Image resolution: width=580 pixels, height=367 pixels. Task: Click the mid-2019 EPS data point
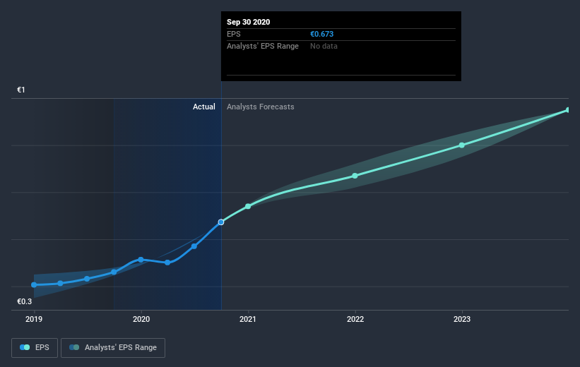(87, 279)
